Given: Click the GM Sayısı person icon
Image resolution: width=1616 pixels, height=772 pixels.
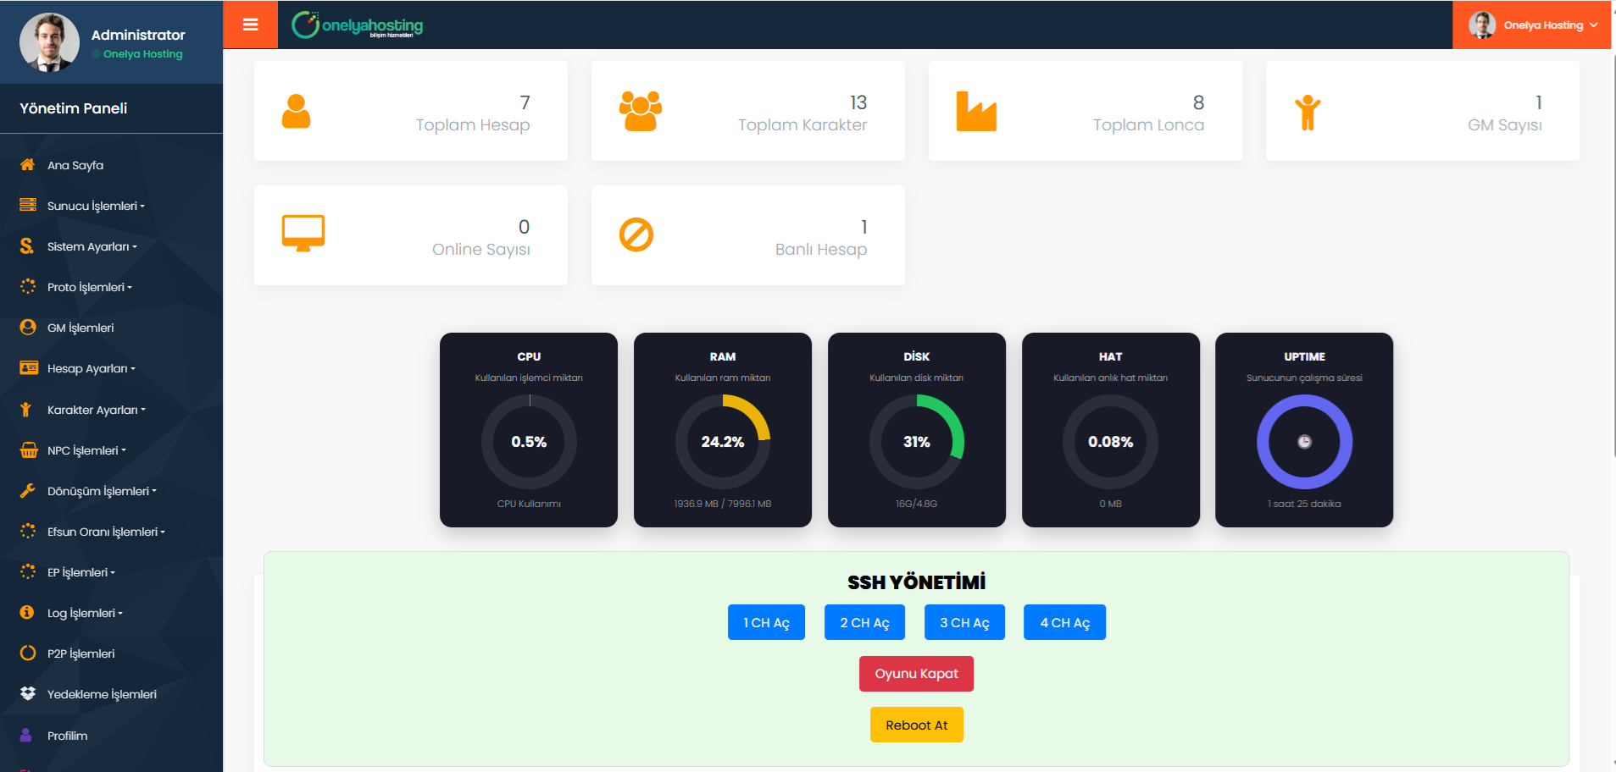Looking at the screenshot, I should click(x=1308, y=113).
